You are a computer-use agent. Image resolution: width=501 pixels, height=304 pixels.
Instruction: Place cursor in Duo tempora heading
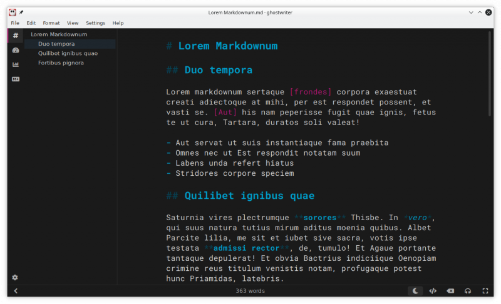click(218, 70)
